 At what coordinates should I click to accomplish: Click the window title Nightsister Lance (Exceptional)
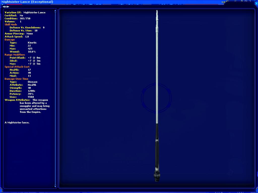(x=27, y=2)
